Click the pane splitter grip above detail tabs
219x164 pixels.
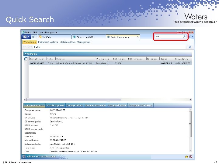108,102
